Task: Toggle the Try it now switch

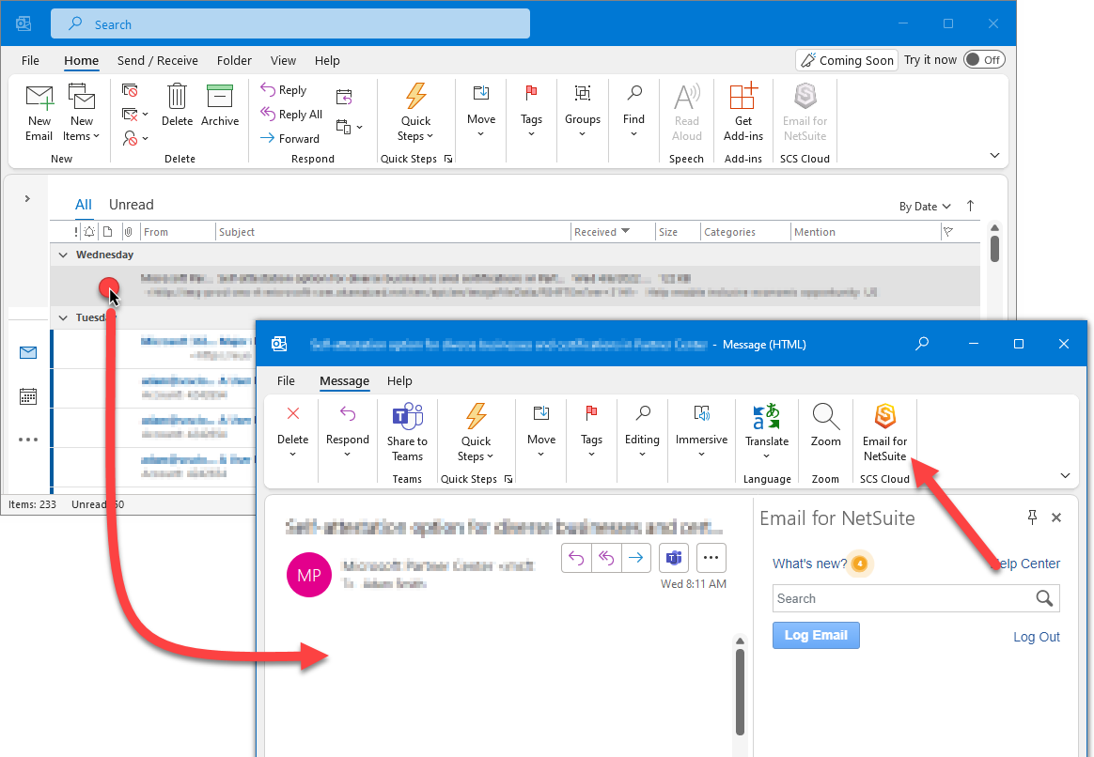Action: [984, 60]
